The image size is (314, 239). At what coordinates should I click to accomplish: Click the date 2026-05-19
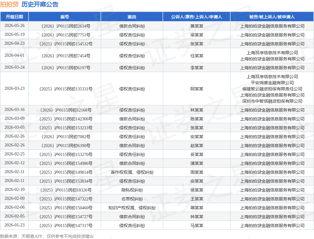coord(14,34)
